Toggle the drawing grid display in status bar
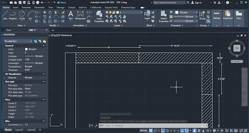 pos(151,130)
